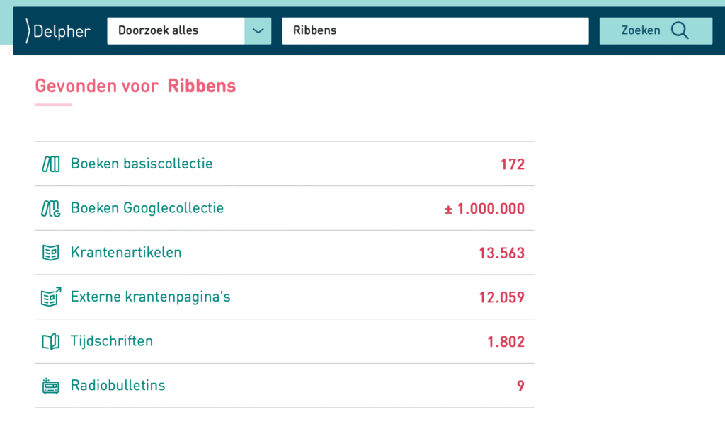
Task: Click the Radiobulletins radio icon
Action: pos(51,386)
